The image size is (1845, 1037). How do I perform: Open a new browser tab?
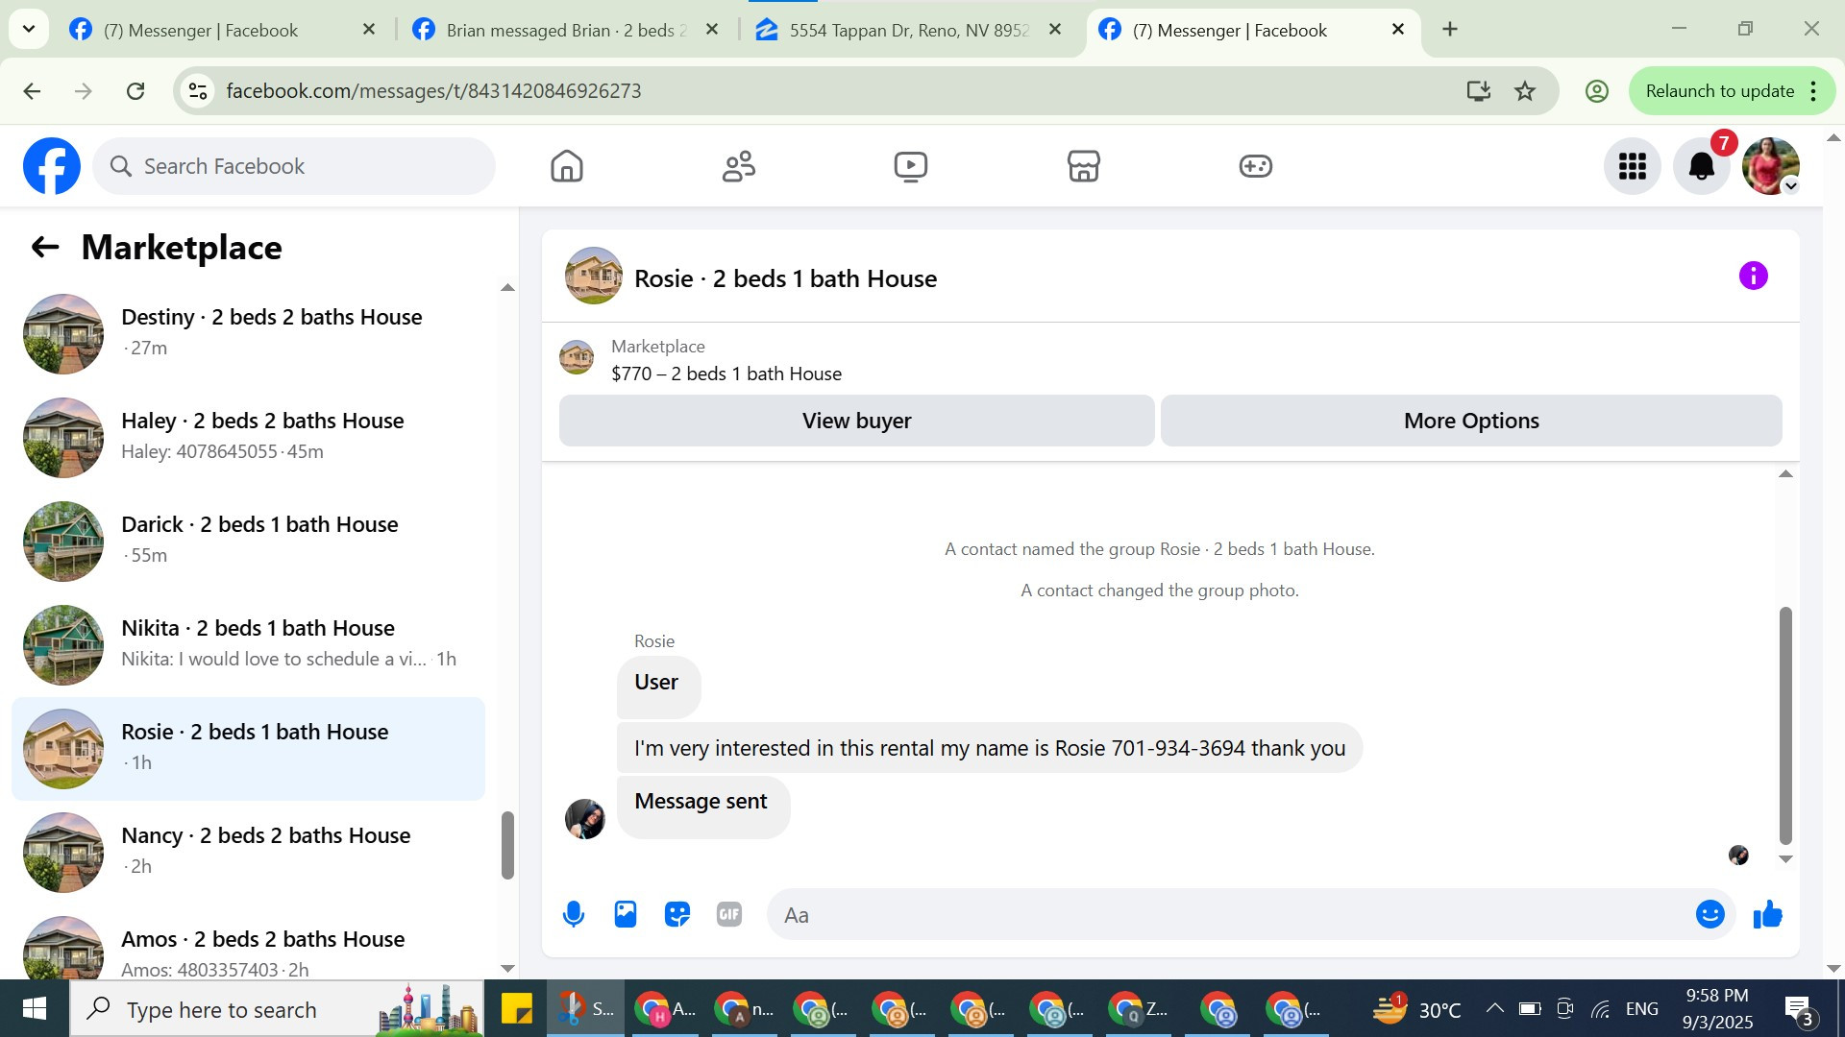coord(1450,30)
